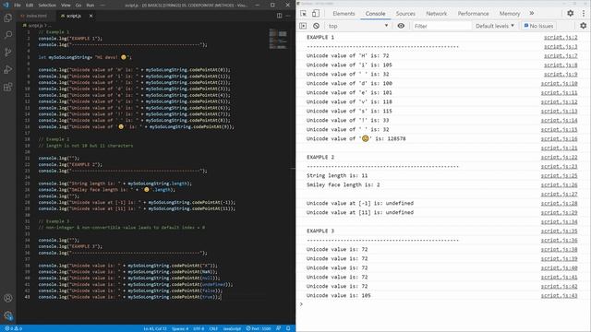Open the Source Control view
Screen dimensions: 591x332
[8, 53]
